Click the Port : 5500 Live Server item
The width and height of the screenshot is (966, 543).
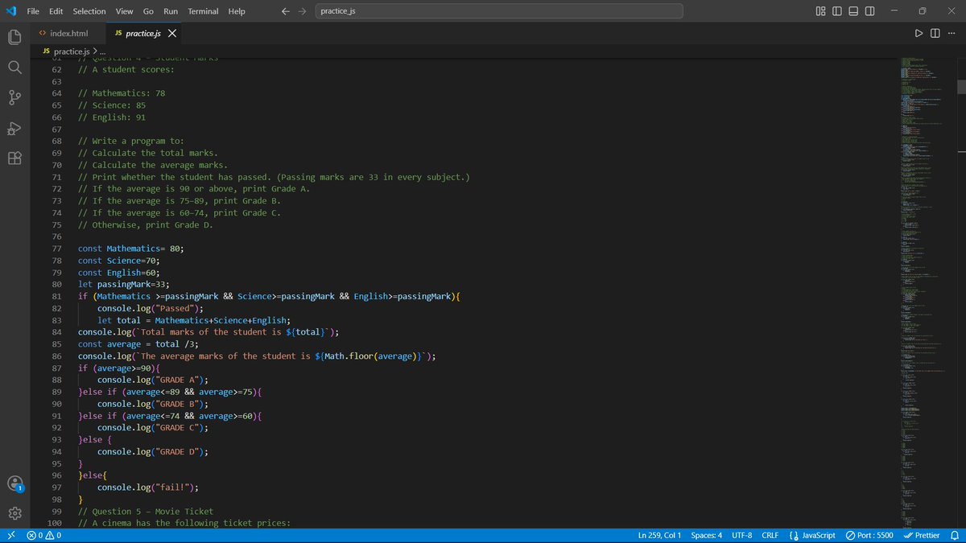pyautogui.click(x=869, y=535)
